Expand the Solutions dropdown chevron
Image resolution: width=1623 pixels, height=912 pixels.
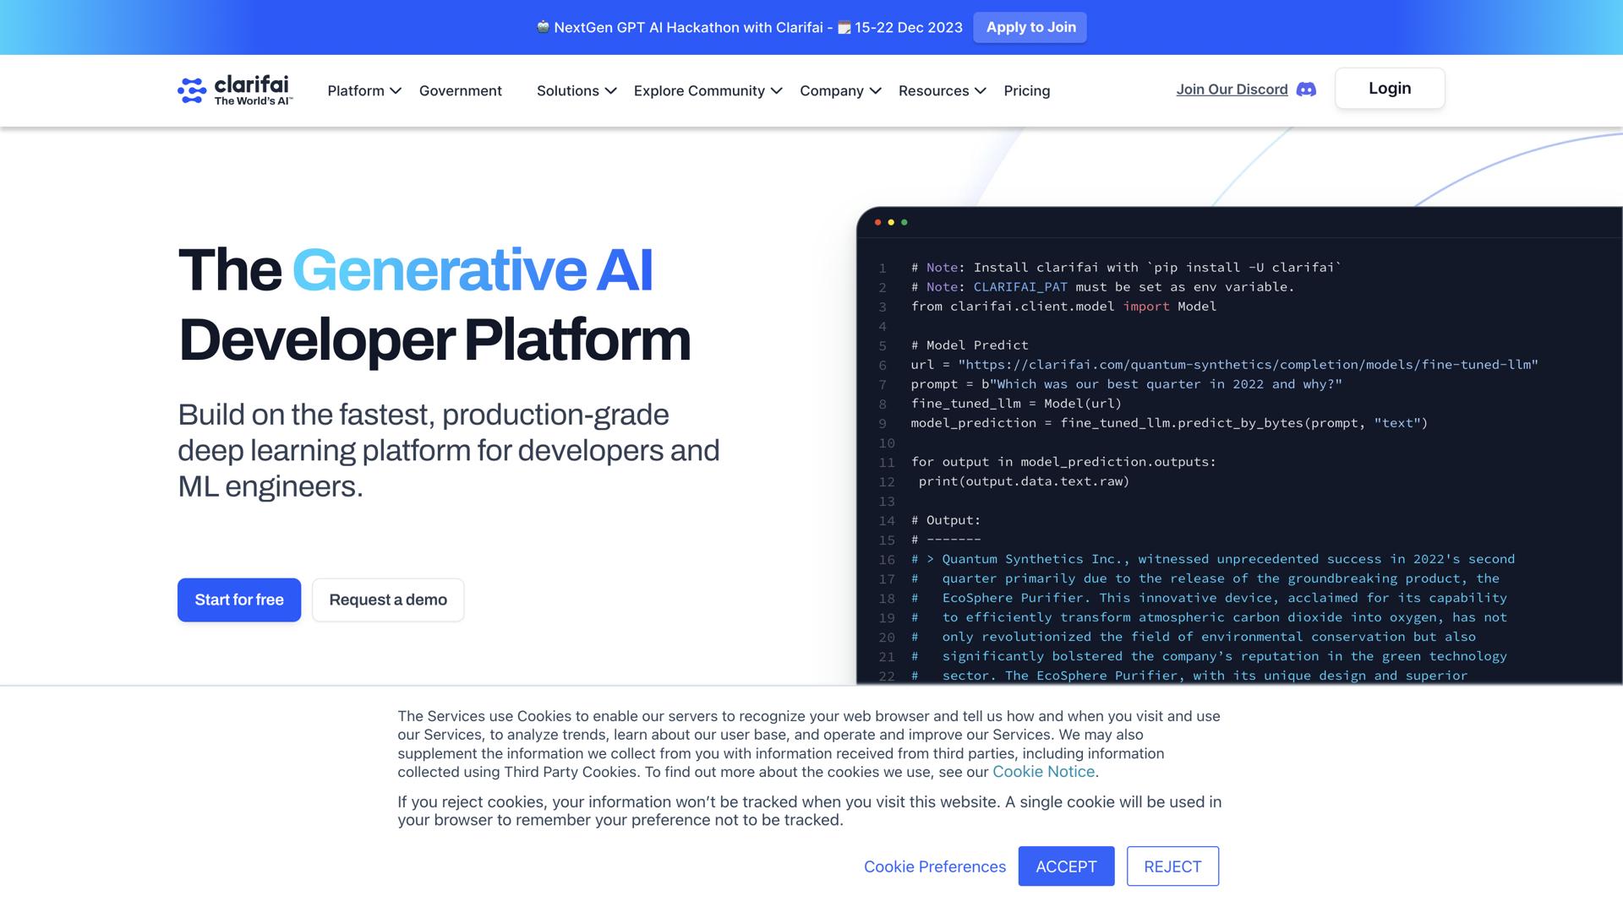[611, 90]
